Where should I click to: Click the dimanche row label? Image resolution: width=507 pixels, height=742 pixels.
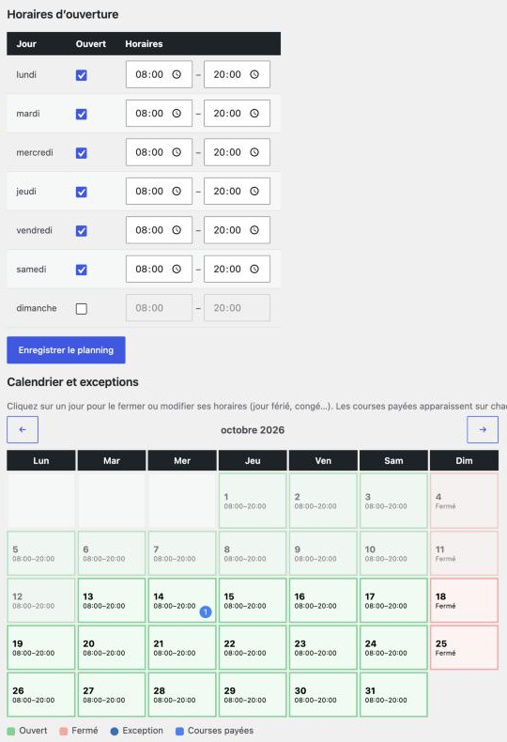37,308
